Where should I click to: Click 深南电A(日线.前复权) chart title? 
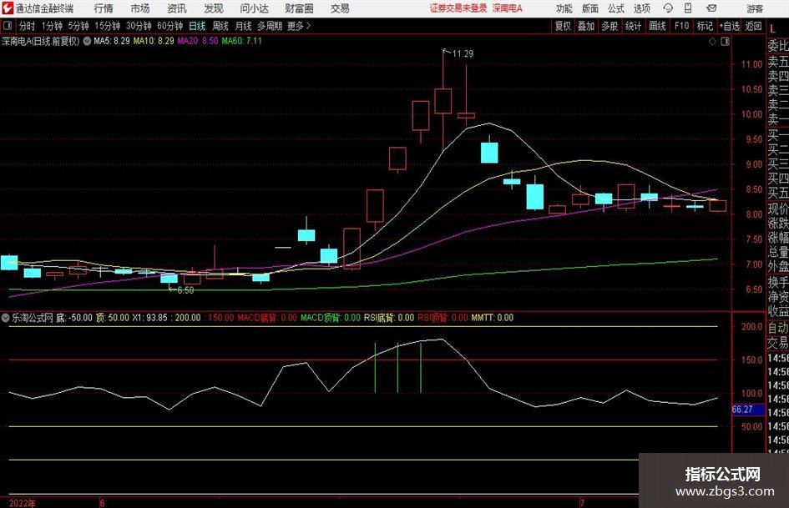(41, 41)
